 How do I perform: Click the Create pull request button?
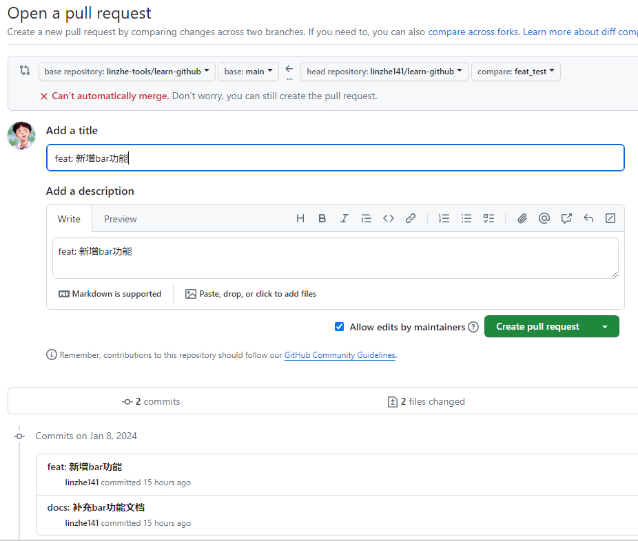[x=537, y=326]
